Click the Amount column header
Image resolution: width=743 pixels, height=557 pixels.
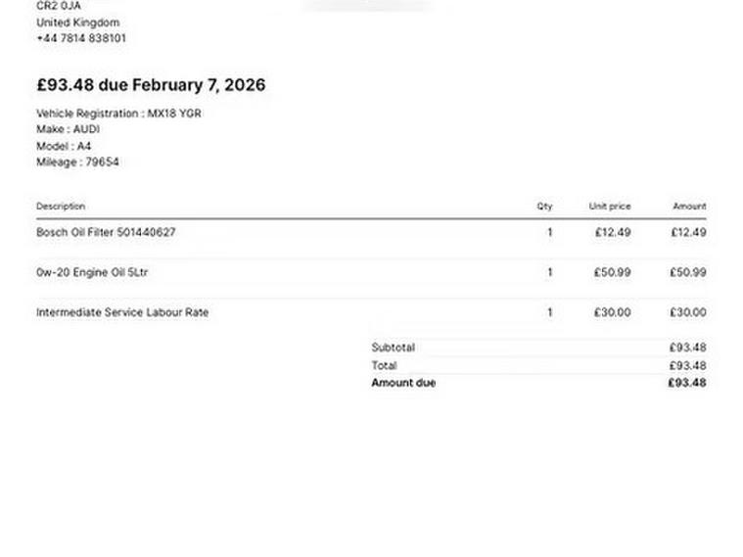coord(689,207)
